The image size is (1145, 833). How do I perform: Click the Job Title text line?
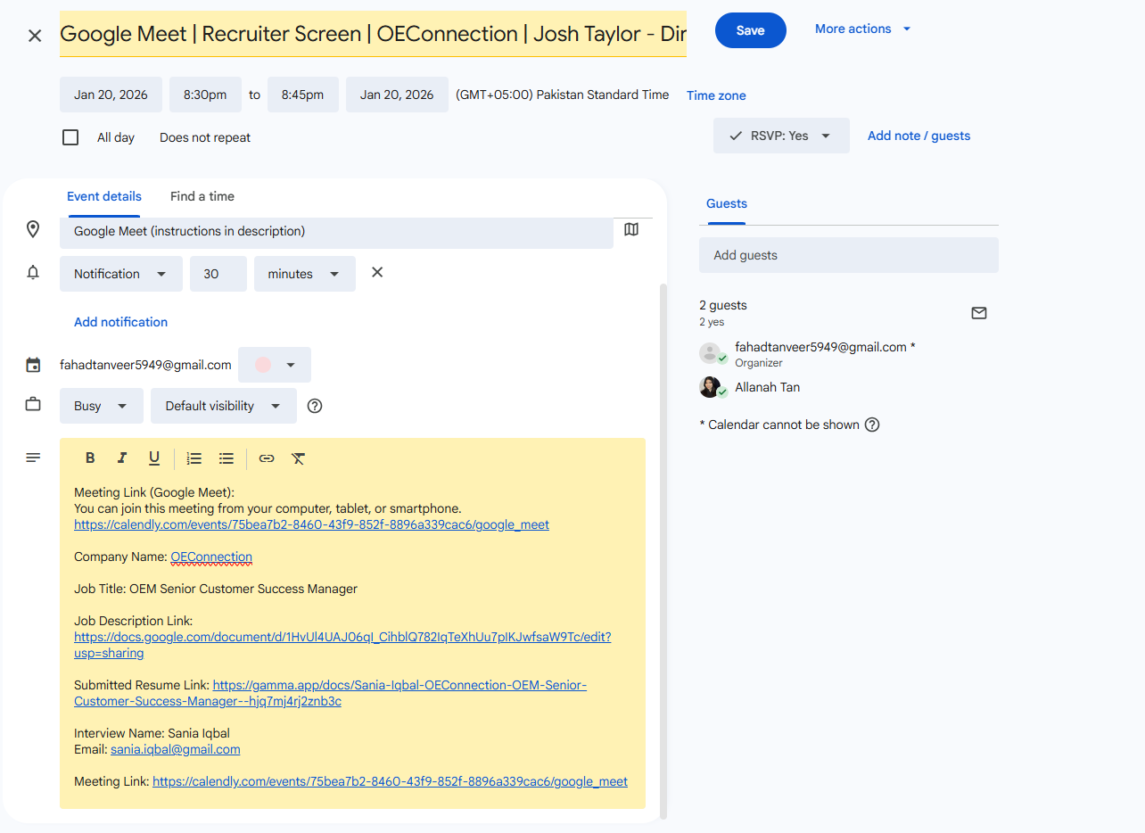[216, 589]
